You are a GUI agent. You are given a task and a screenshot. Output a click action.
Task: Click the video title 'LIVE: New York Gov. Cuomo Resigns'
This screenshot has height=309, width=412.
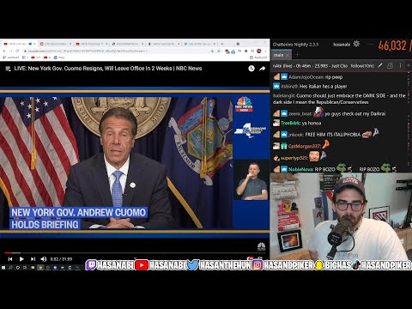(108, 69)
